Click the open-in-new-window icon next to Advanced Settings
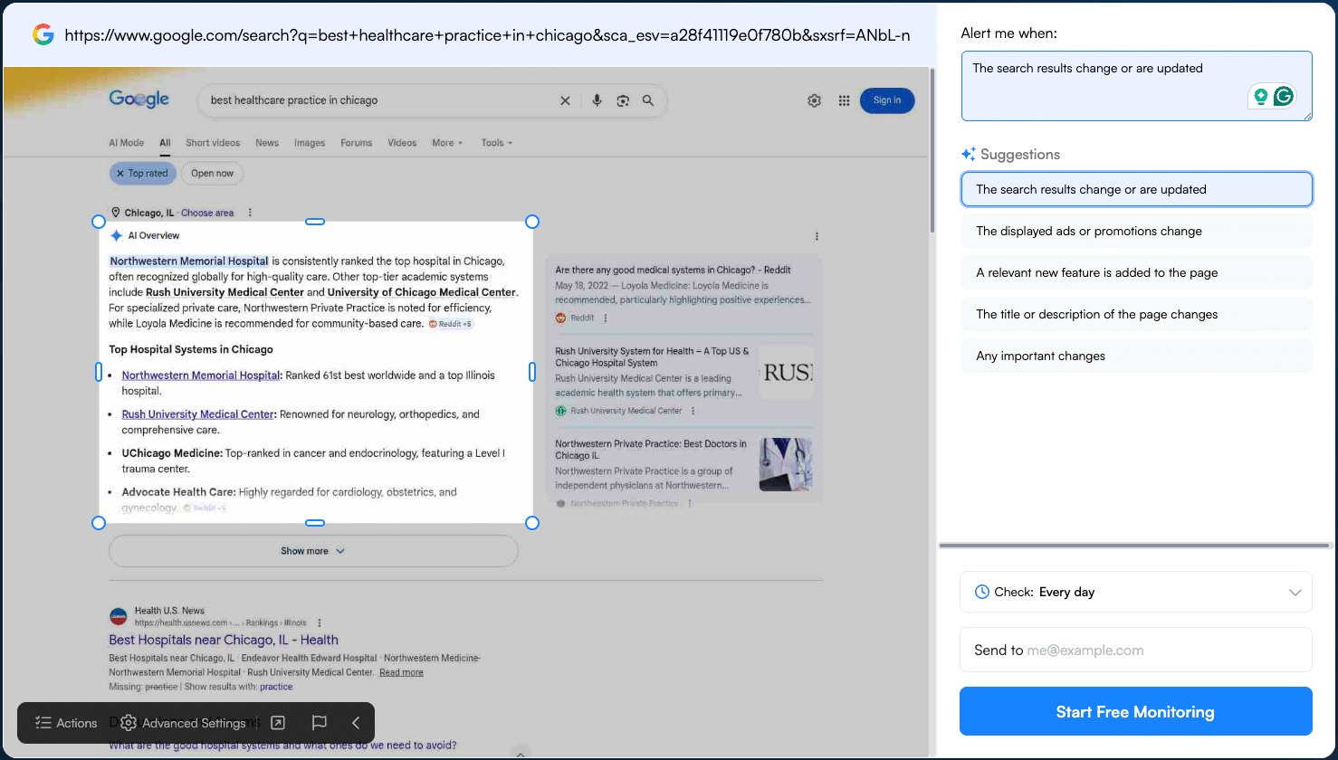 (278, 722)
